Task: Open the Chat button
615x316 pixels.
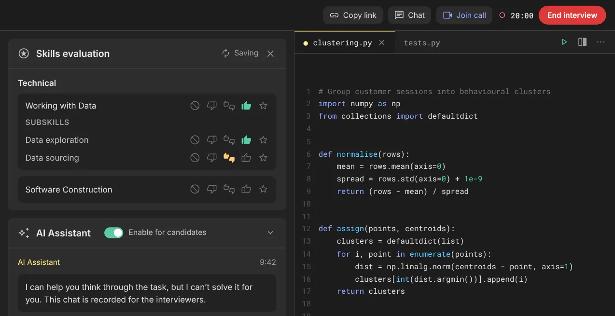Action: point(410,15)
